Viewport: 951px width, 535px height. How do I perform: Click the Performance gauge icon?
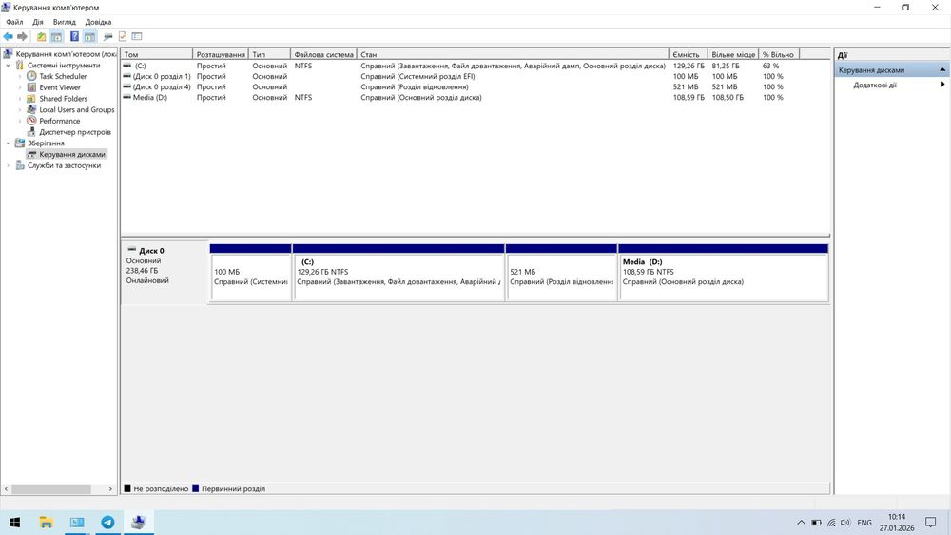(31, 121)
